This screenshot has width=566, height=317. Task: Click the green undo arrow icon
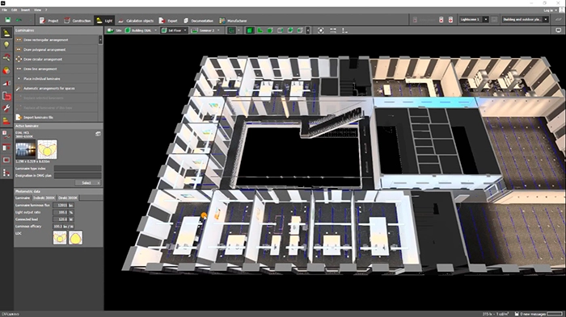[x=19, y=20]
